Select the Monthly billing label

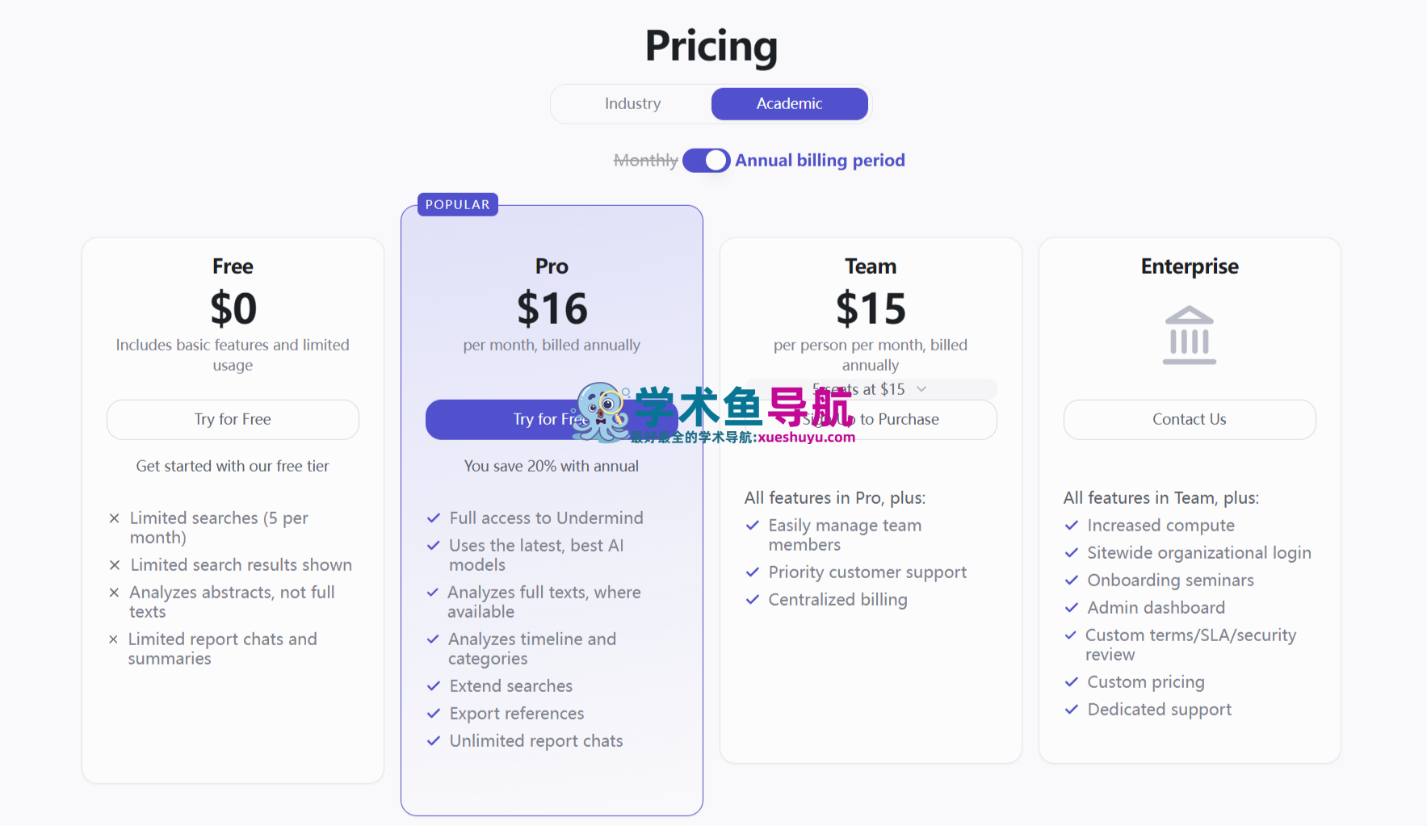point(645,161)
